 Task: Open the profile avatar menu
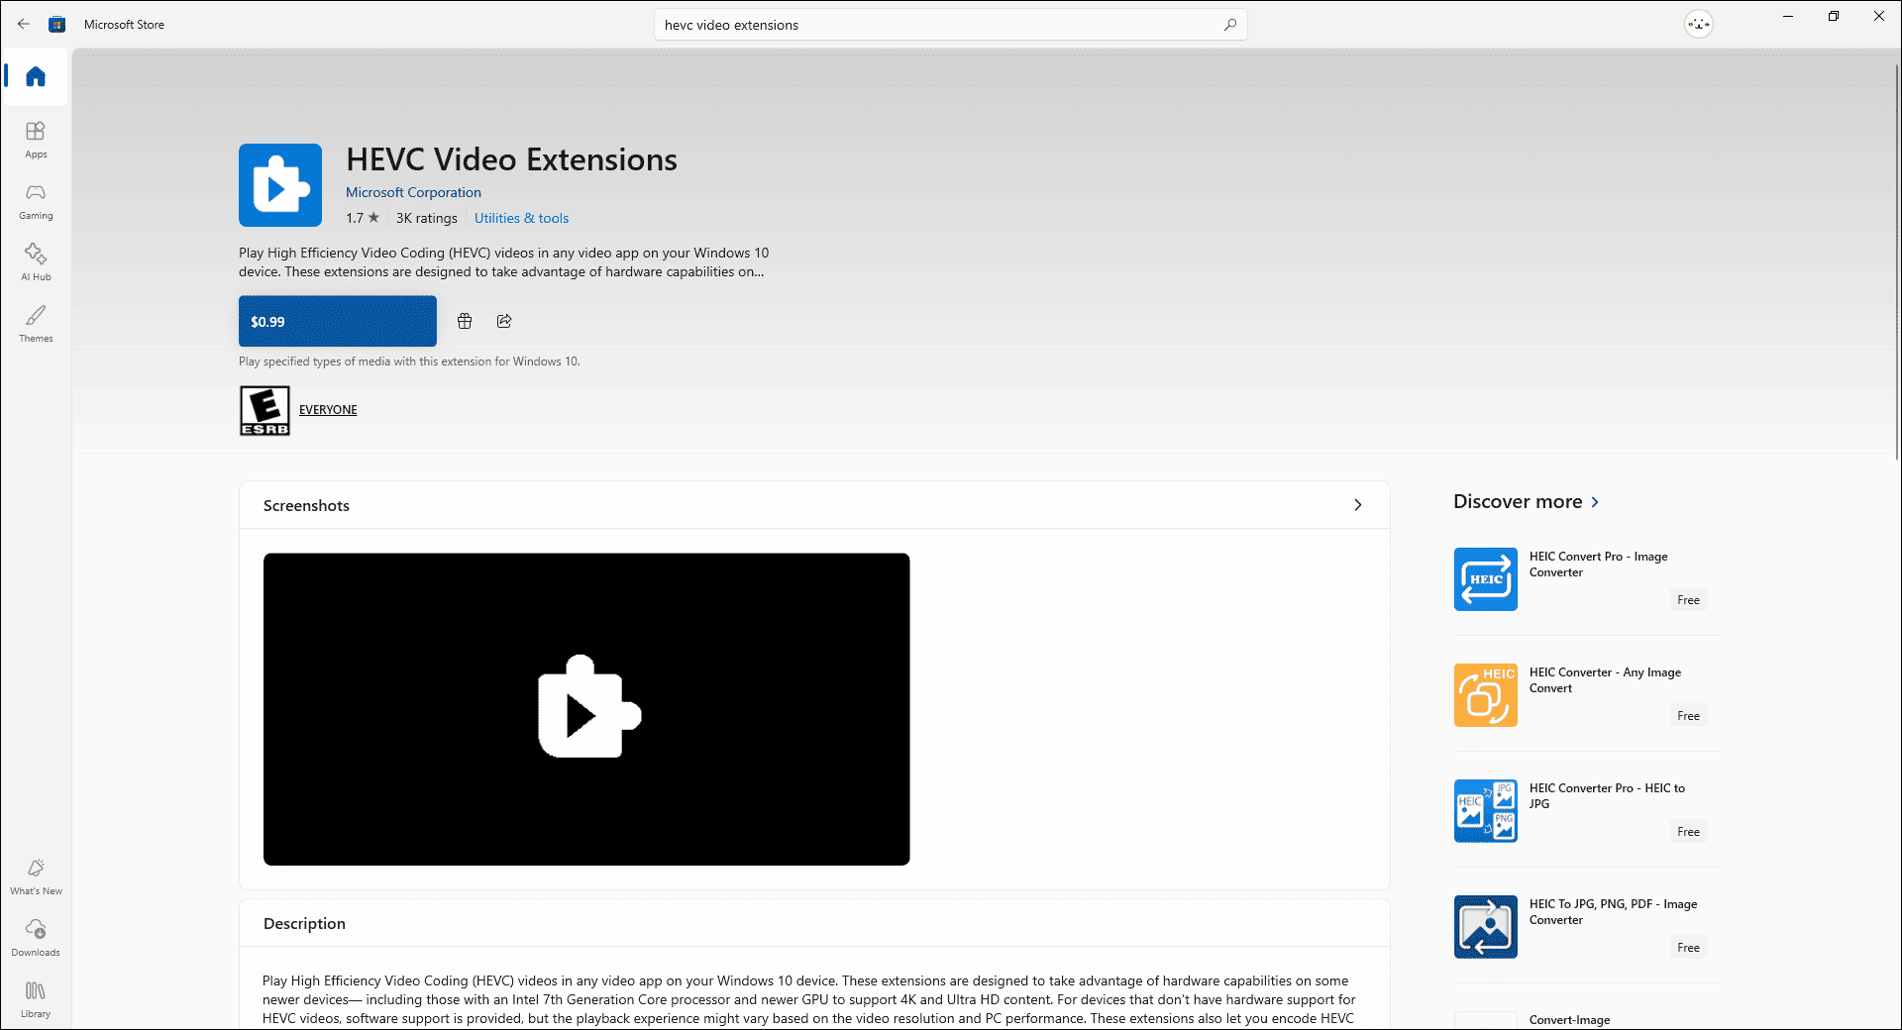1698,23
